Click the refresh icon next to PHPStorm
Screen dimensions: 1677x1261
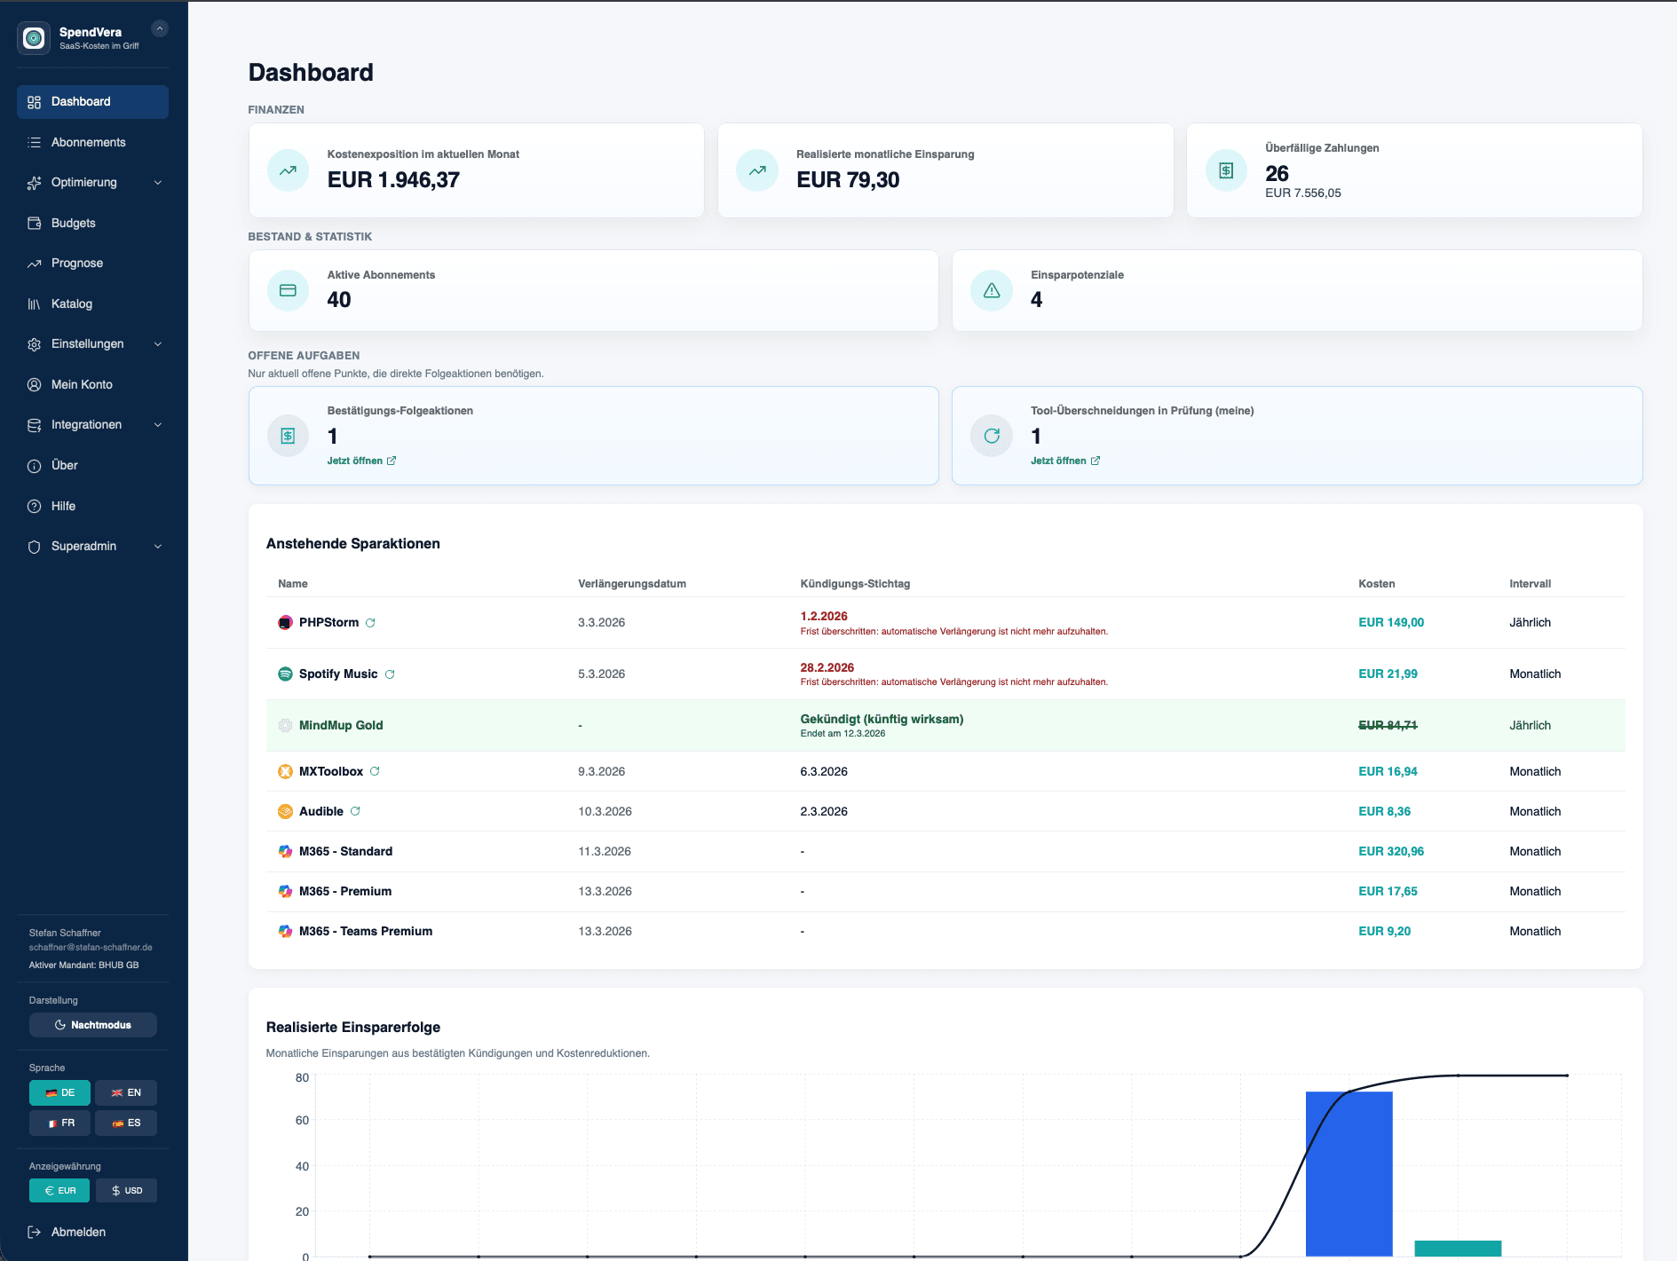(x=372, y=622)
